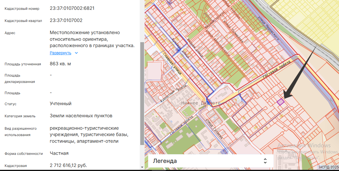This screenshot has width=339, height=171.
Task: Click the white circle marker near Курортный проезд
Action: click(x=160, y=97)
